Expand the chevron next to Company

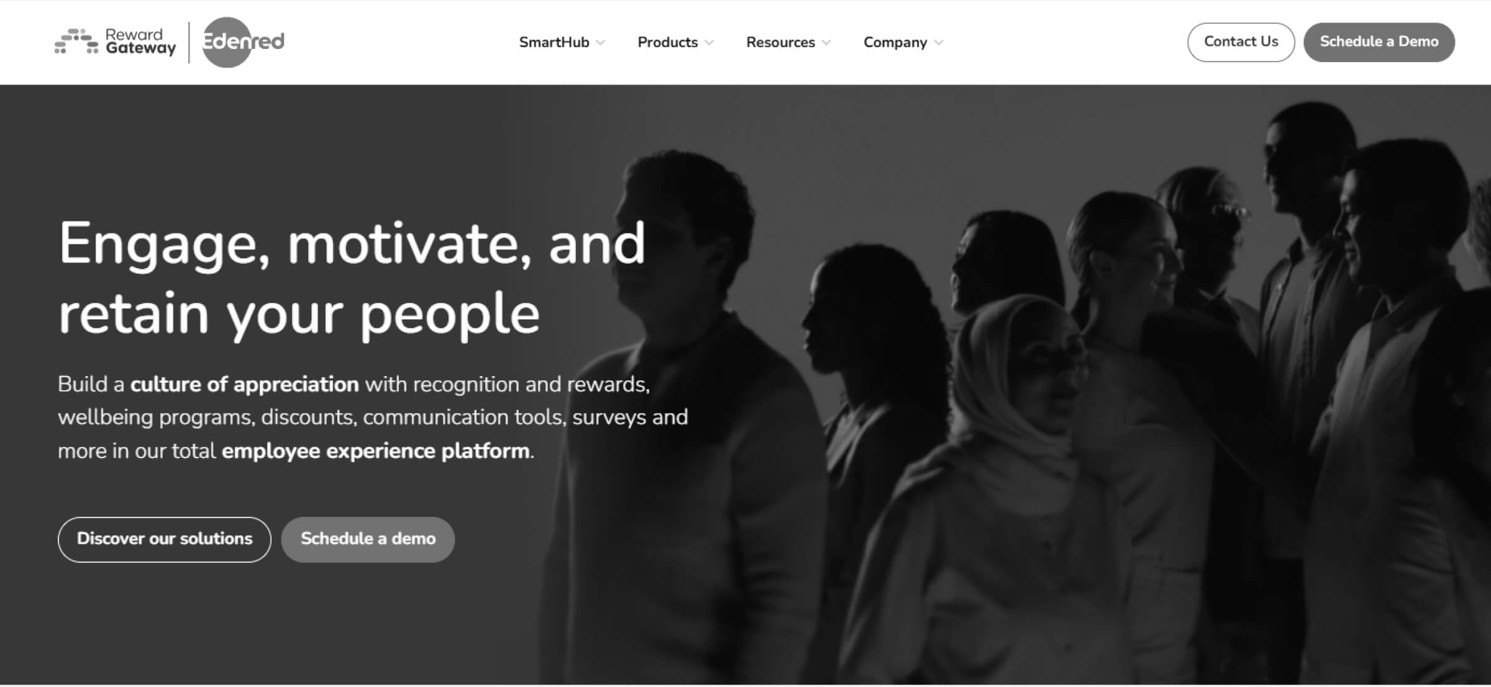pos(939,42)
